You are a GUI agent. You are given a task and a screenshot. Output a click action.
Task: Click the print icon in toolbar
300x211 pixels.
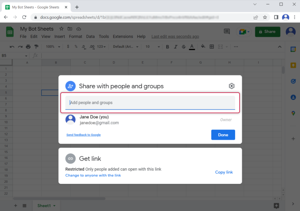tap(28, 47)
